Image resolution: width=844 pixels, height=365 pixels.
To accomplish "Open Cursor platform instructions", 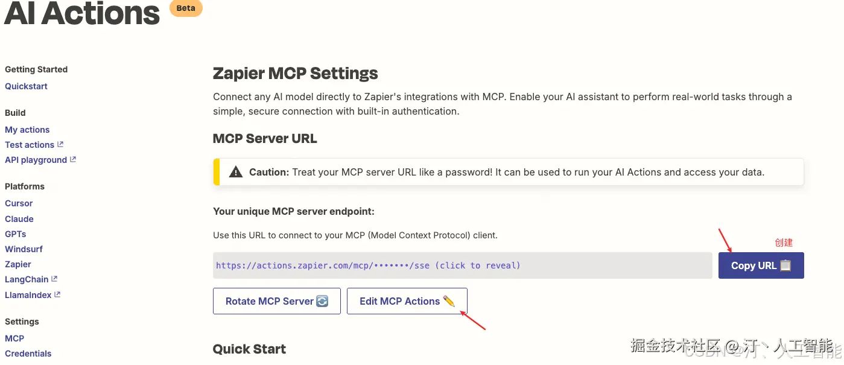I will pyautogui.click(x=19, y=203).
